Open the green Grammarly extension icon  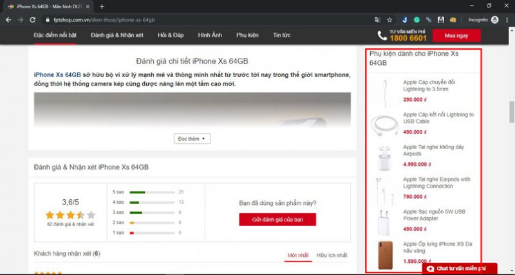[x=417, y=20]
